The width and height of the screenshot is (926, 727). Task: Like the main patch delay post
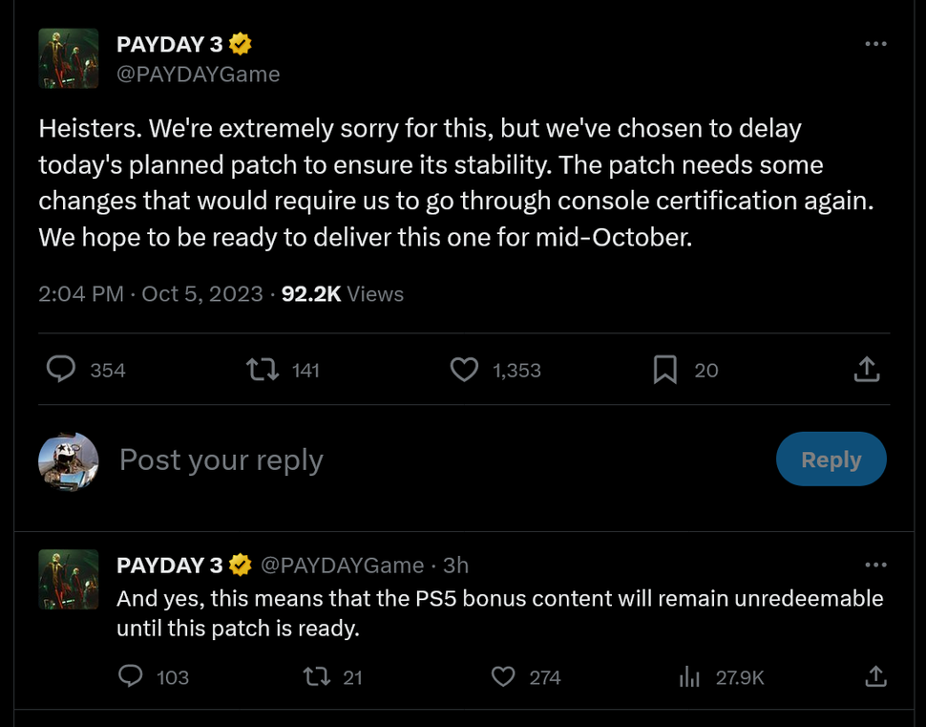(x=464, y=370)
